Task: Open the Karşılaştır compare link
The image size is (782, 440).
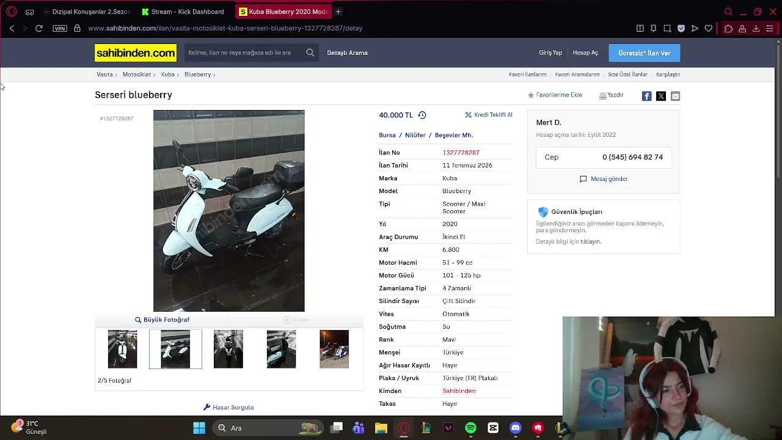Action: click(668, 75)
